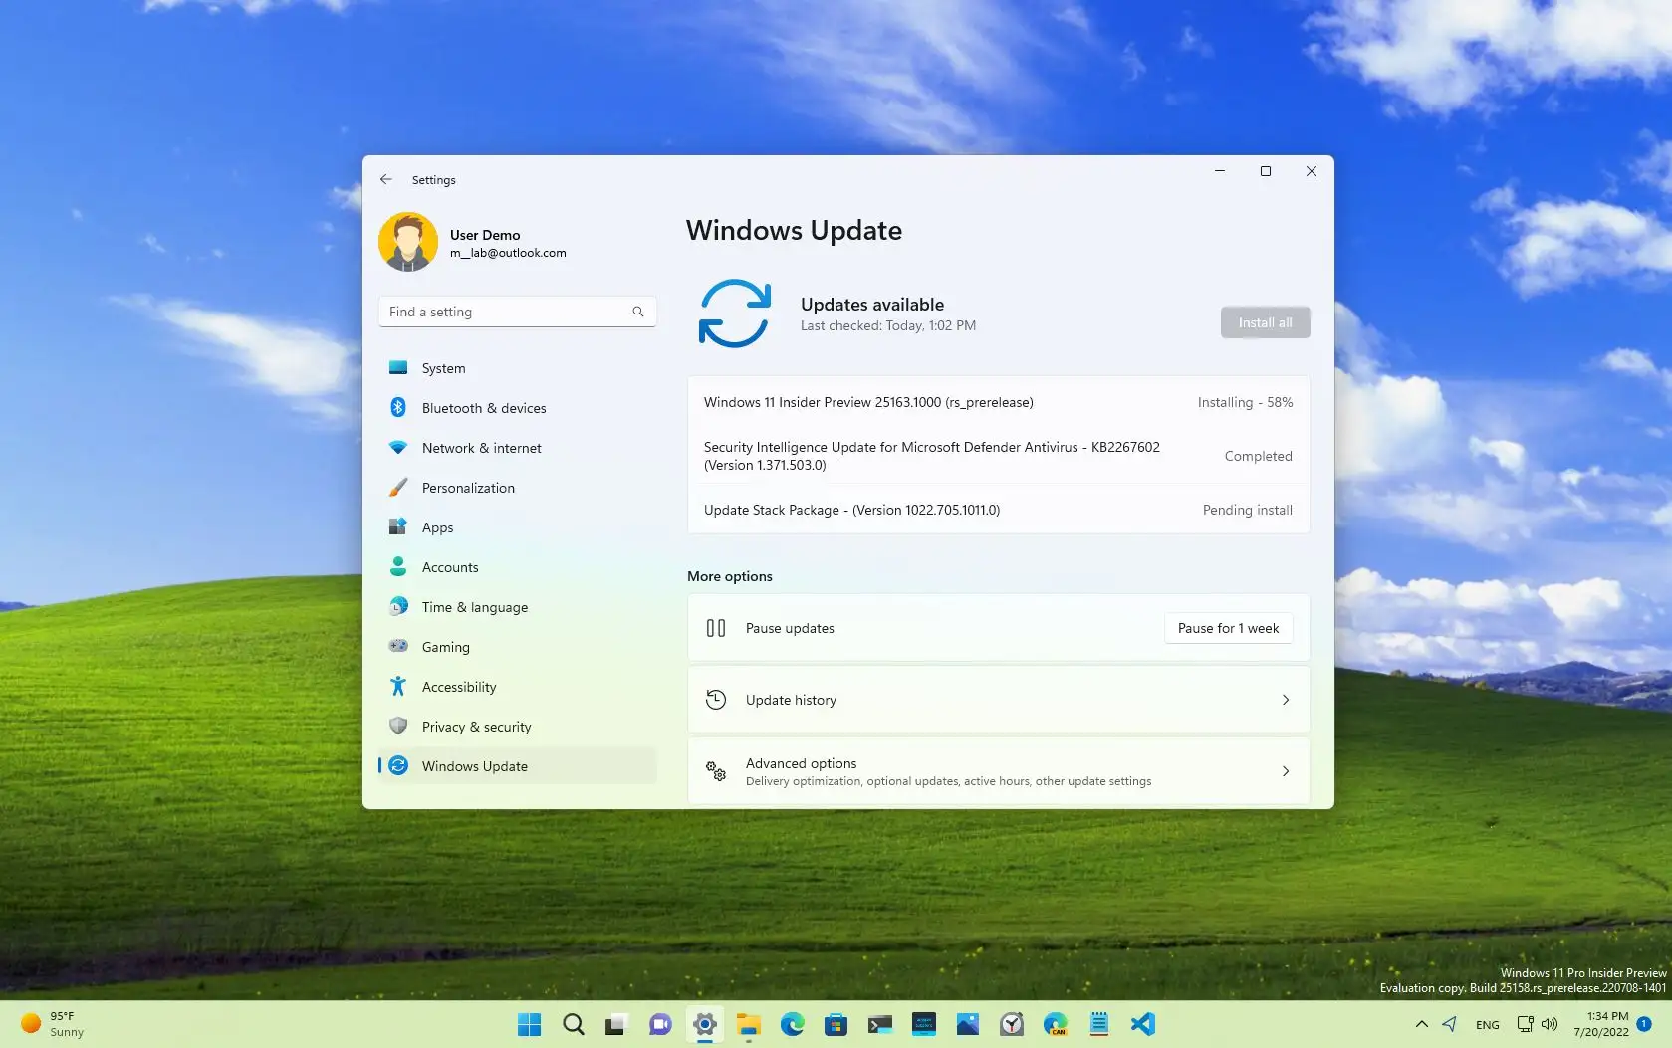The image size is (1672, 1048).
Task: Click the Accounts person icon
Action: [x=398, y=566]
